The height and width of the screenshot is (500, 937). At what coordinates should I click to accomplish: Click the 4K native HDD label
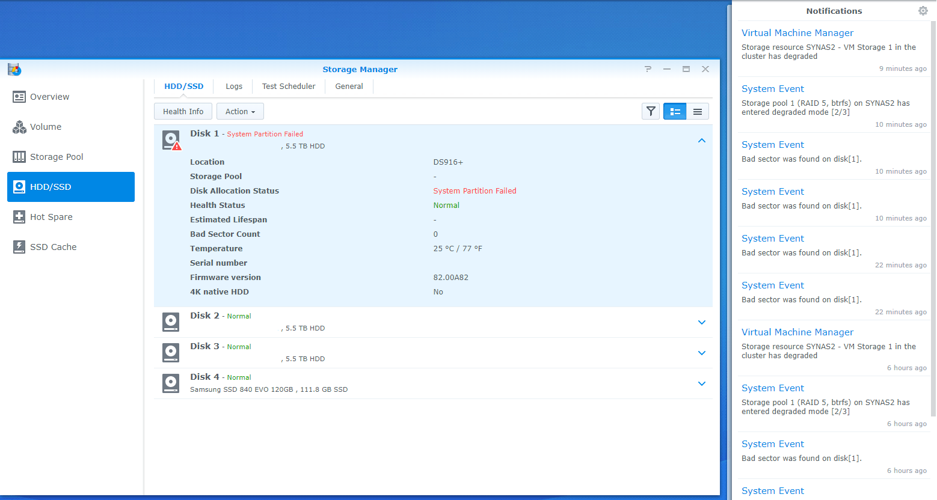coord(220,292)
